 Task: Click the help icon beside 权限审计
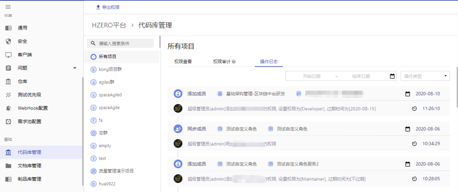click(234, 62)
